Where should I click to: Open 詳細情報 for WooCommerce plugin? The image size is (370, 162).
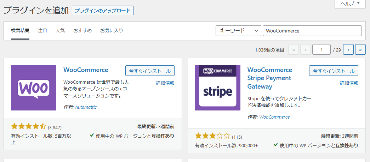pos(165,83)
